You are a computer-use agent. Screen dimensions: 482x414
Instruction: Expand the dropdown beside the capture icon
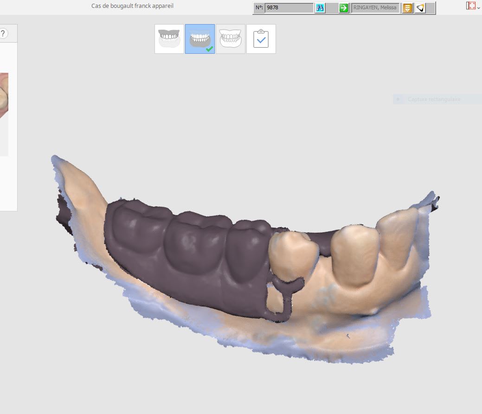(479, 8)
